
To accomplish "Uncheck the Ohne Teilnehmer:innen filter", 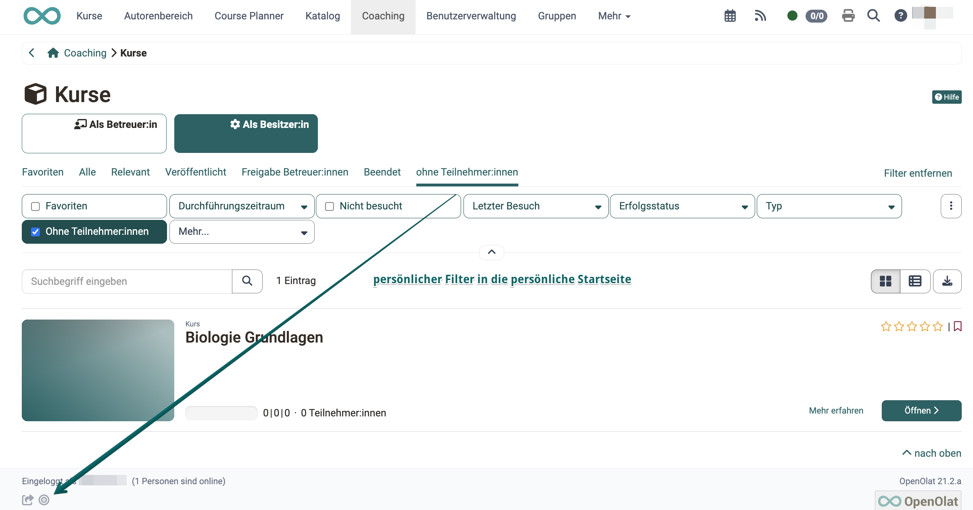I will (35, 232).
